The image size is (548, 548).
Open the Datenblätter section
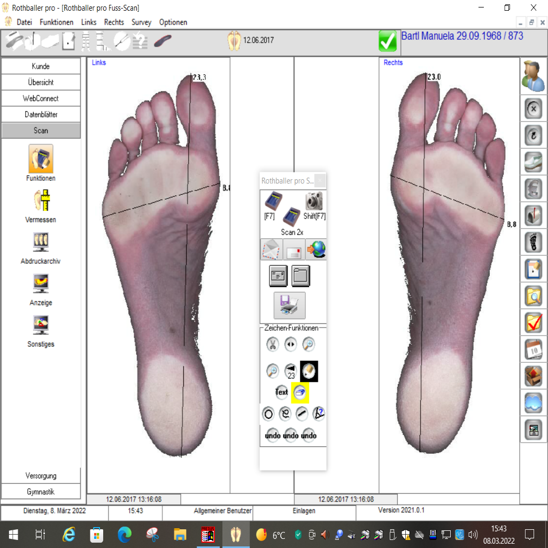click(x=41, y=115)
